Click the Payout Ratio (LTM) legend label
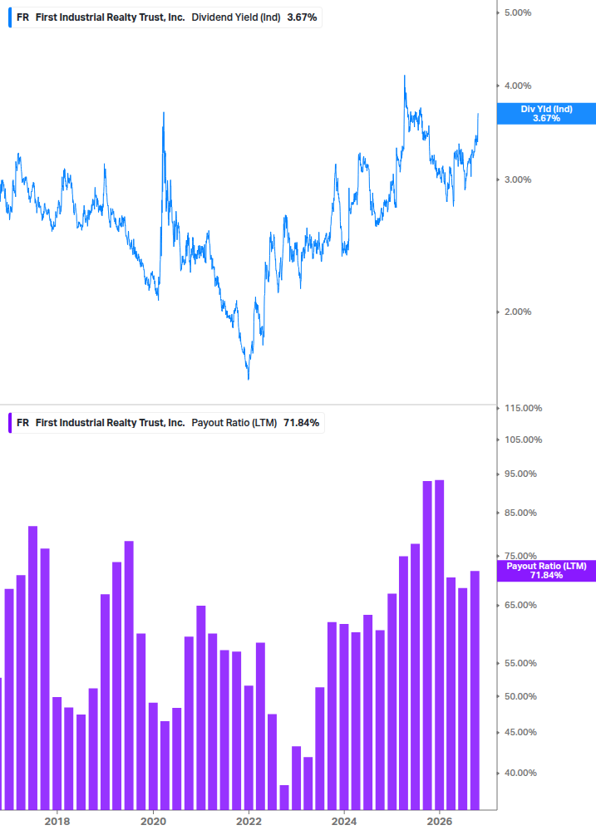The width and height of the screenshot is (596, 835). [167, 423]
